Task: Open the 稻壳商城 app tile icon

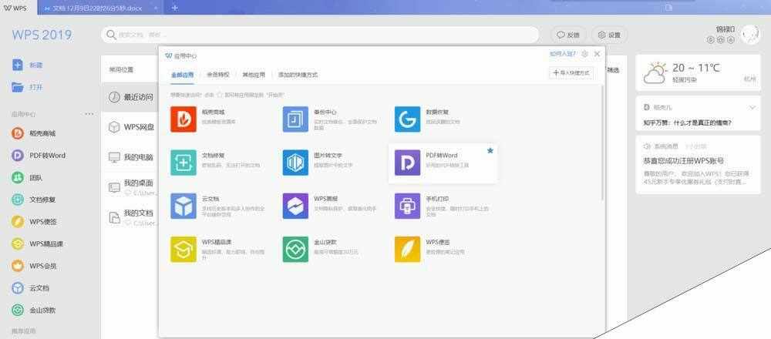Action: tap(183, 119)
